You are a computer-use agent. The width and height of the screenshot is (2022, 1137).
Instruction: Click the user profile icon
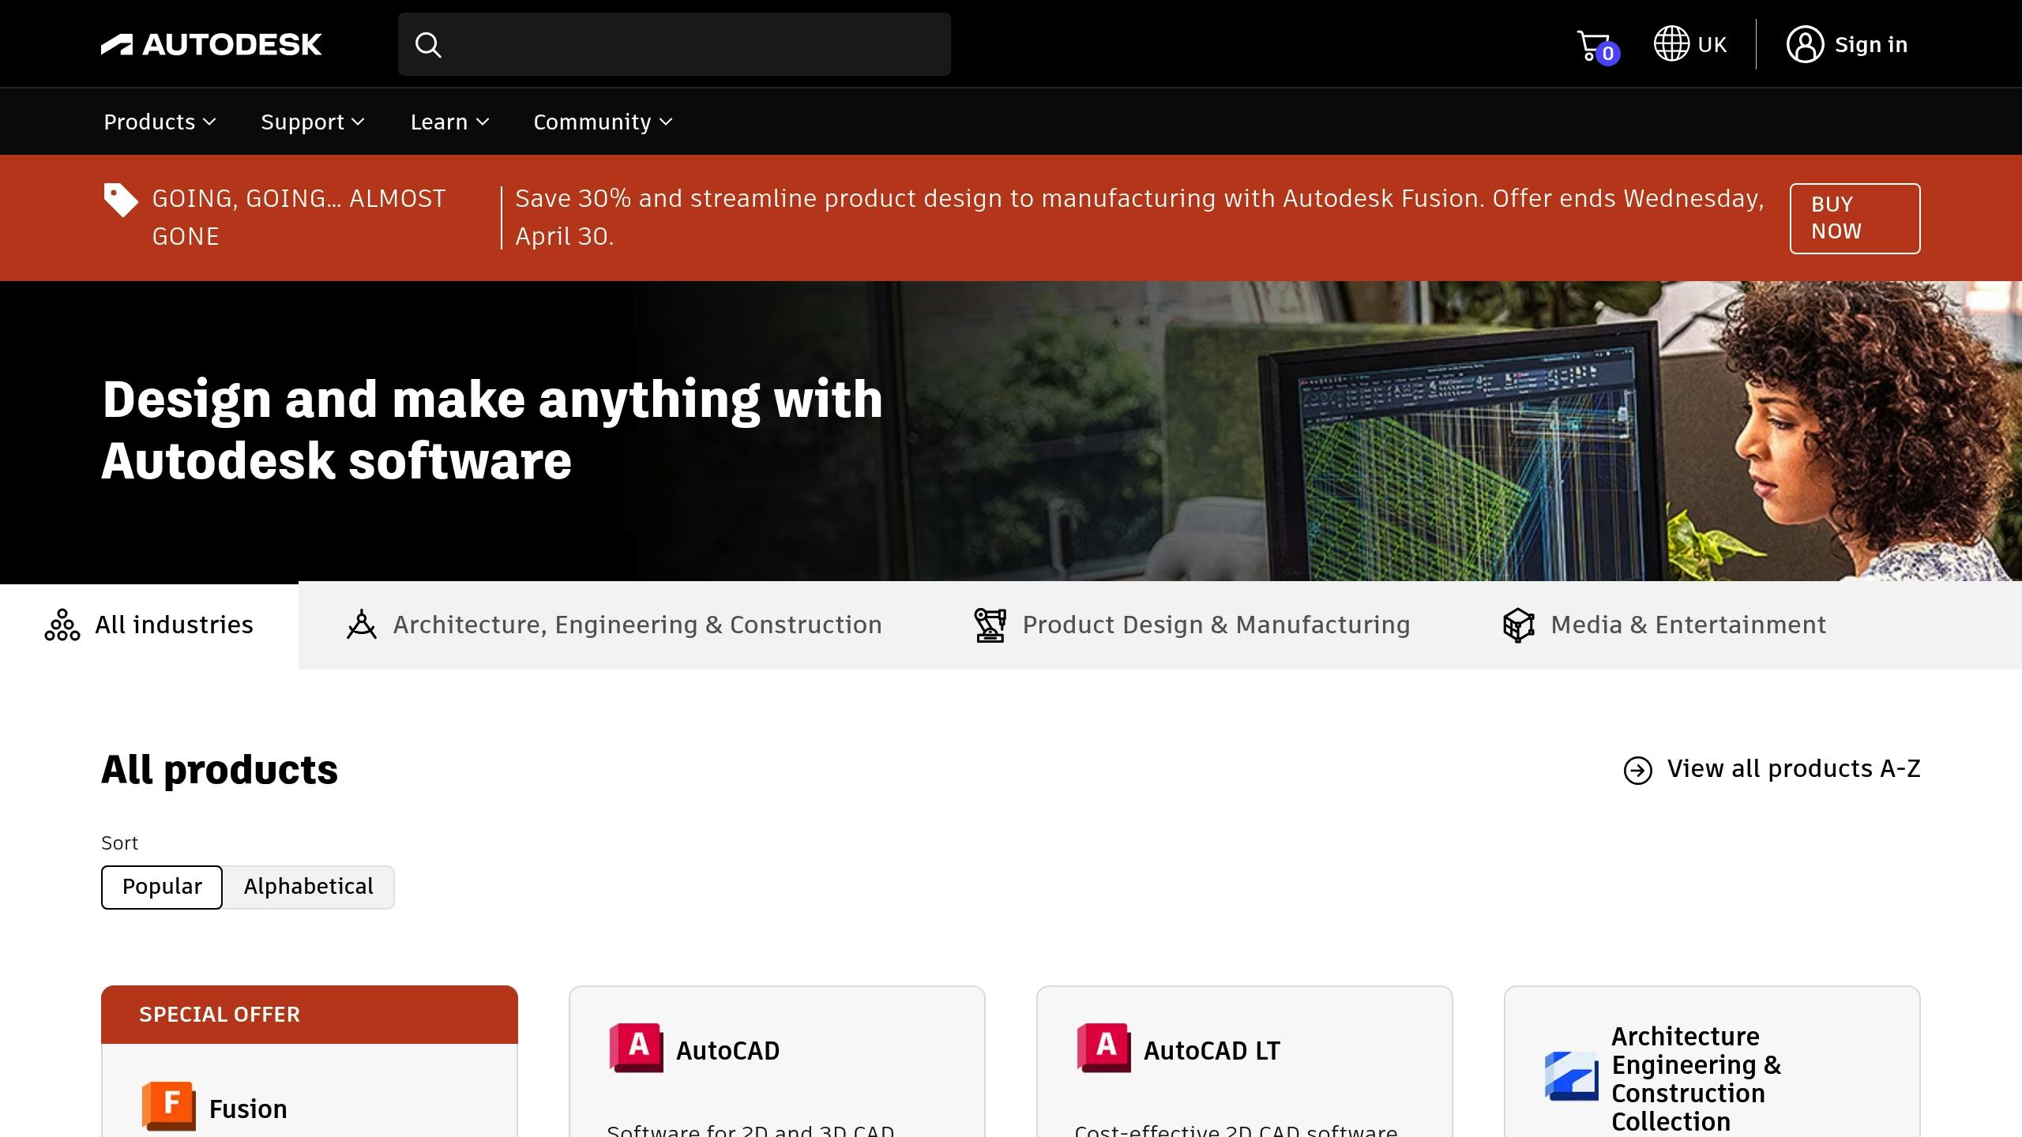click(x=1805, y=44)
